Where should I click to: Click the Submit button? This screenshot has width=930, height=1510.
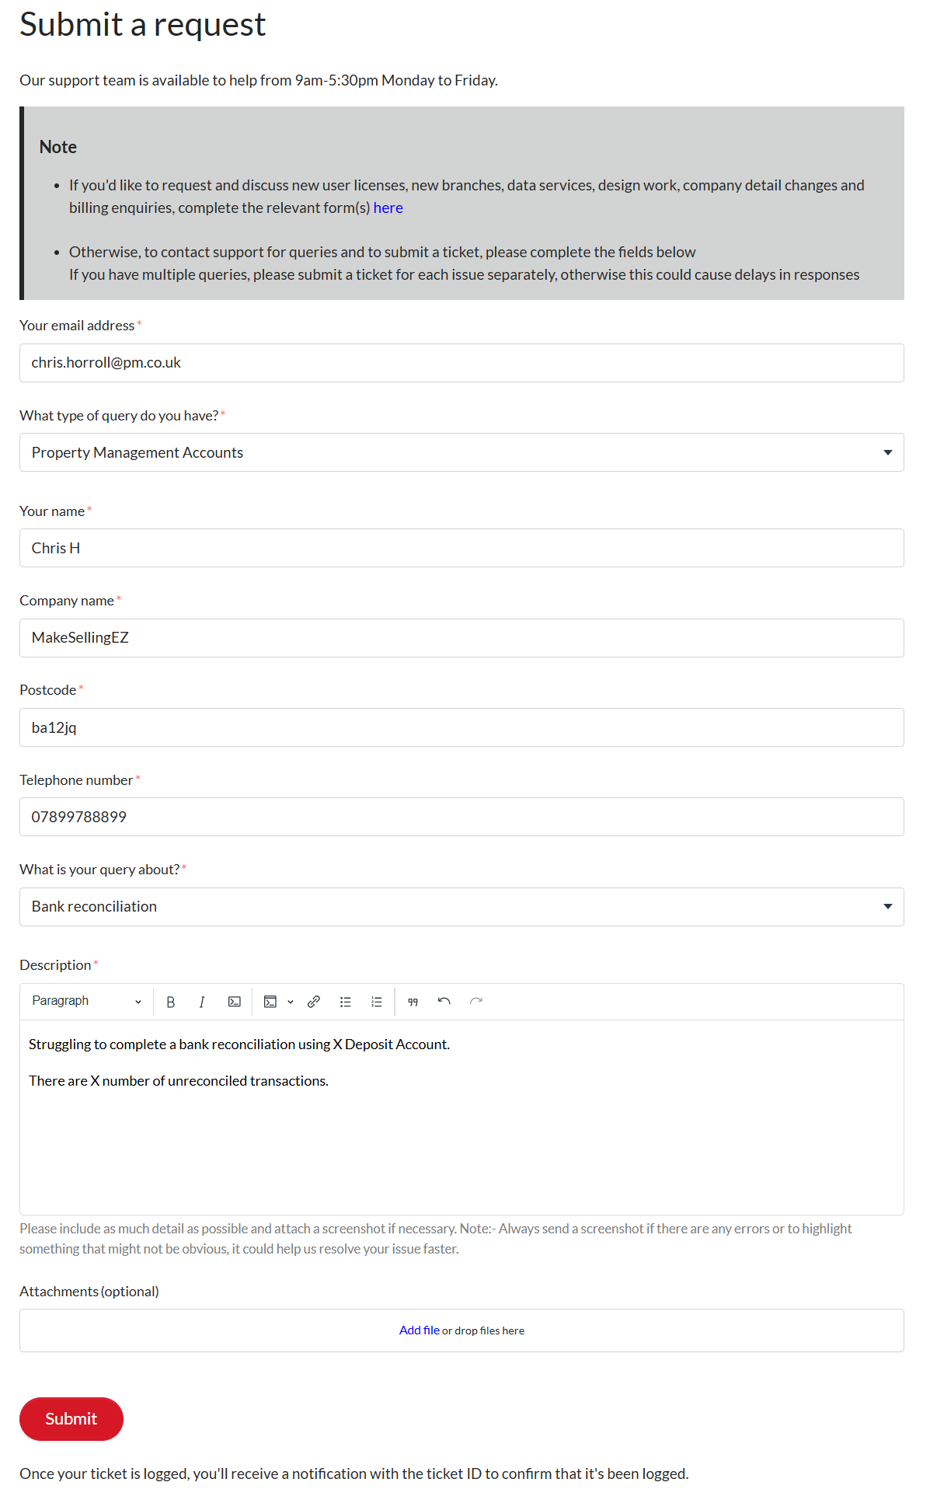[71, 1418]
